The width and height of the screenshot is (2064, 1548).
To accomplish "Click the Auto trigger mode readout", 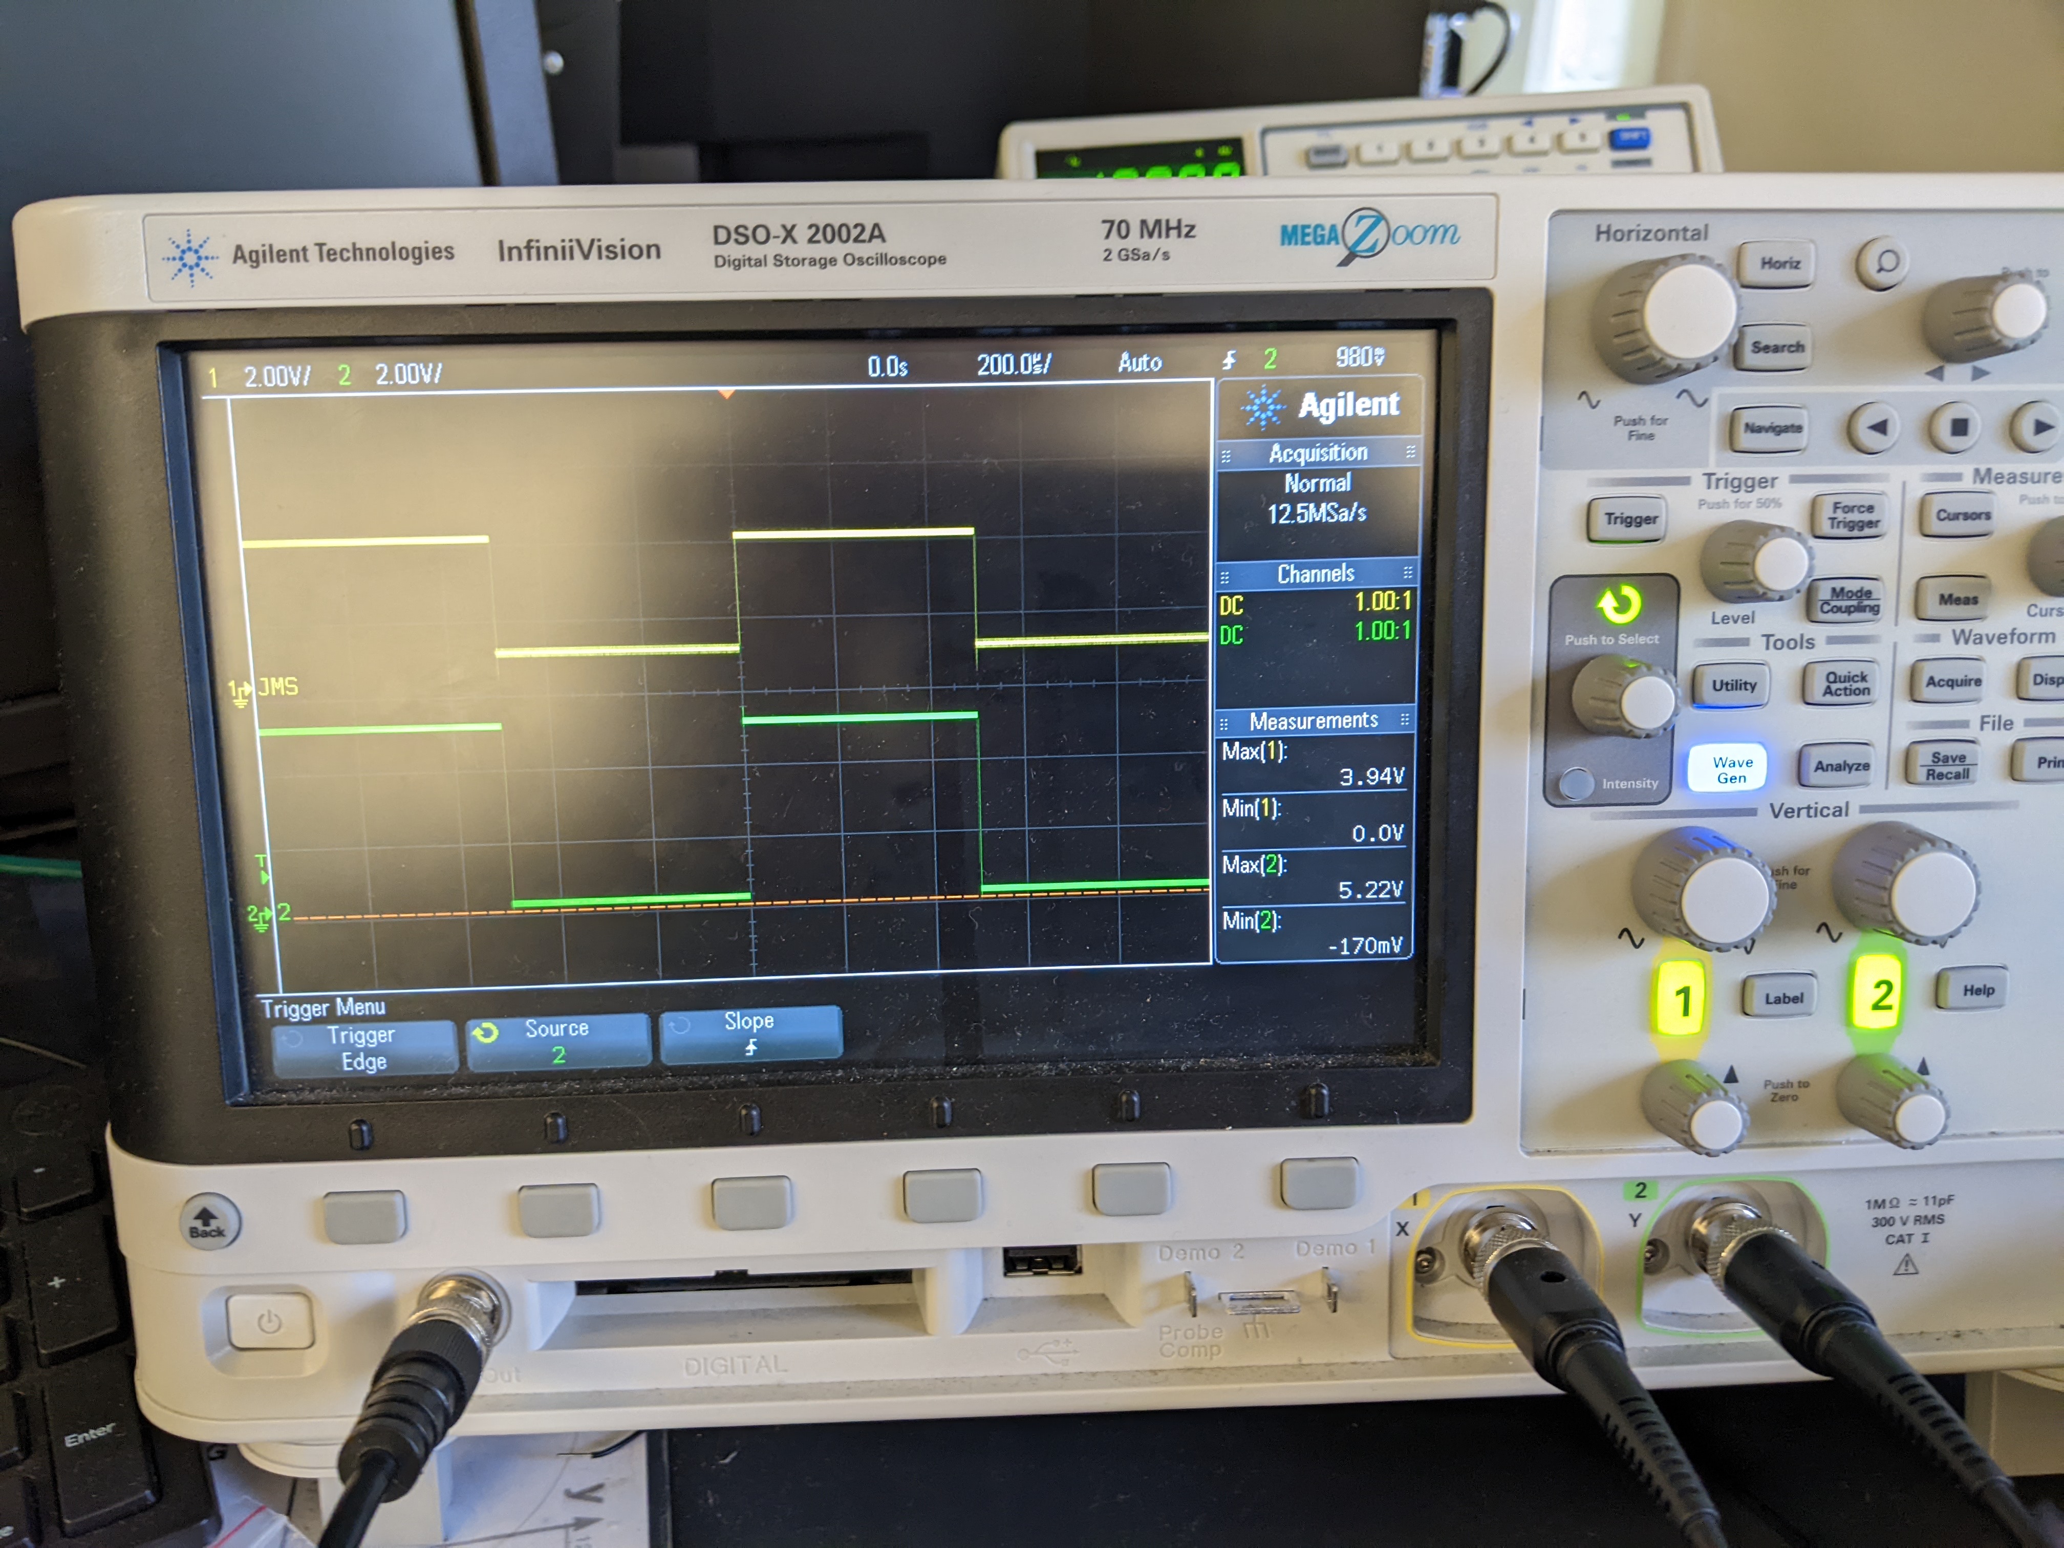I will (x=1139, y=362).
